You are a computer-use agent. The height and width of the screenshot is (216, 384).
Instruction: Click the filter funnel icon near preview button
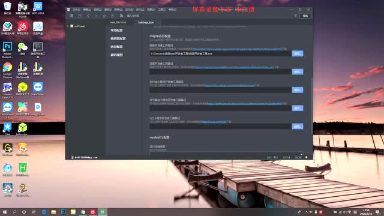(296, 16)
